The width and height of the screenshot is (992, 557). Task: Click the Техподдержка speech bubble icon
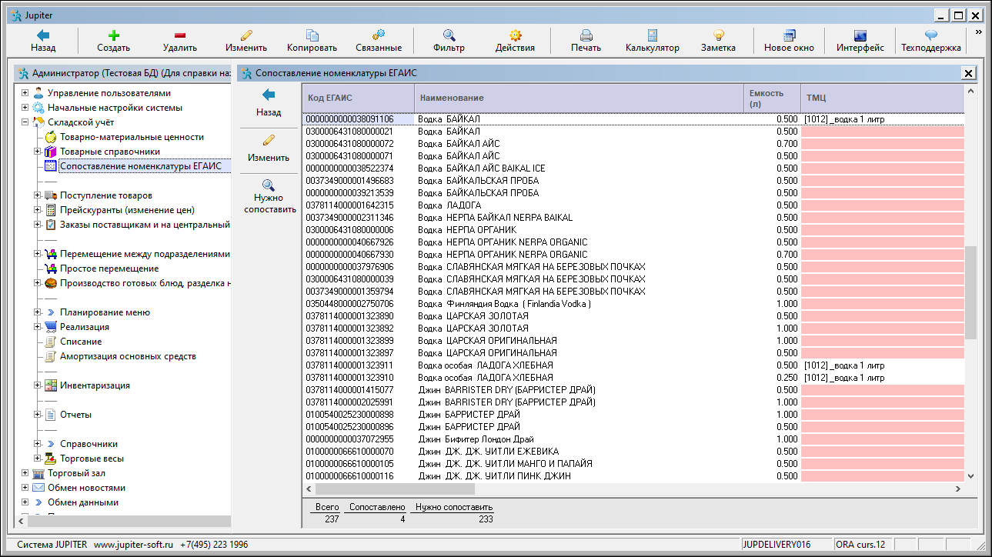coord(930,35)
